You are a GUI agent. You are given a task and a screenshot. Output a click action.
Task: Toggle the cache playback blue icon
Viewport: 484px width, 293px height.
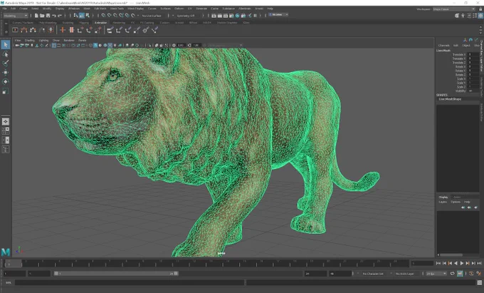(460, 274)
